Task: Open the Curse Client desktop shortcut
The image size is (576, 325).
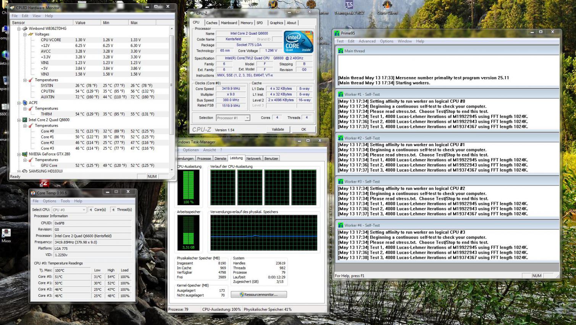Action: [387, 8]
